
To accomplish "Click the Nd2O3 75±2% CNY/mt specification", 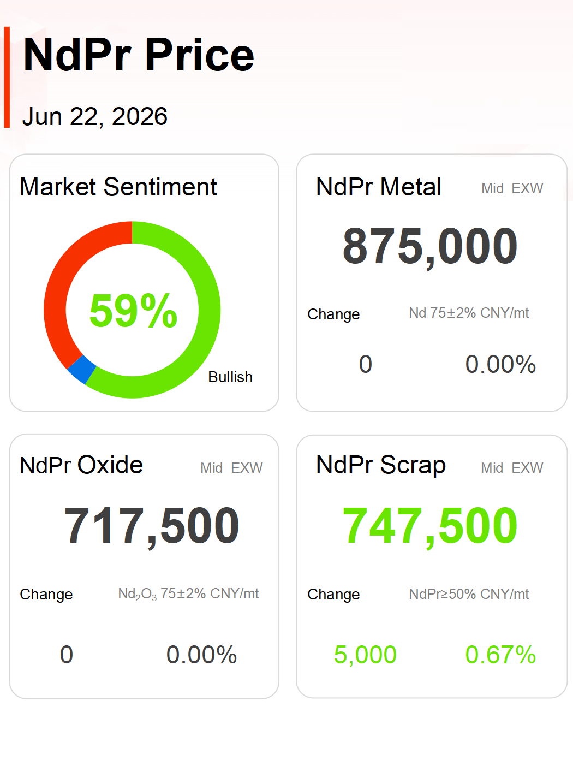I will (188, 594).
